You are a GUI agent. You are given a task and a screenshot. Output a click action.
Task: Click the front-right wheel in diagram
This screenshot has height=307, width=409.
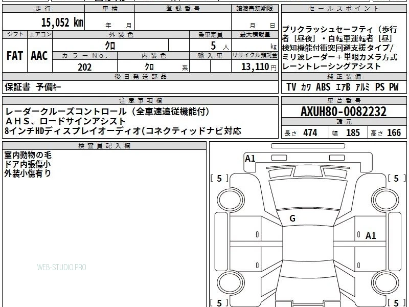385,200
